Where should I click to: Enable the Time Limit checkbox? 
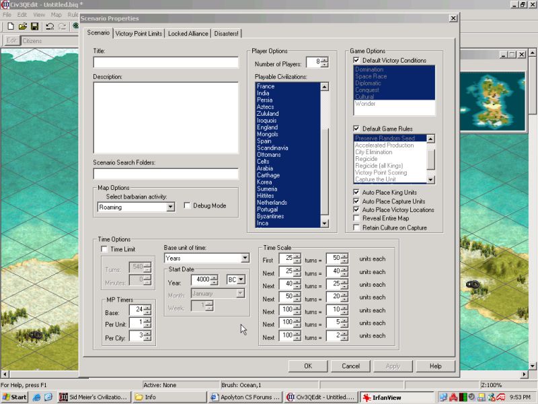click(104, 249)
